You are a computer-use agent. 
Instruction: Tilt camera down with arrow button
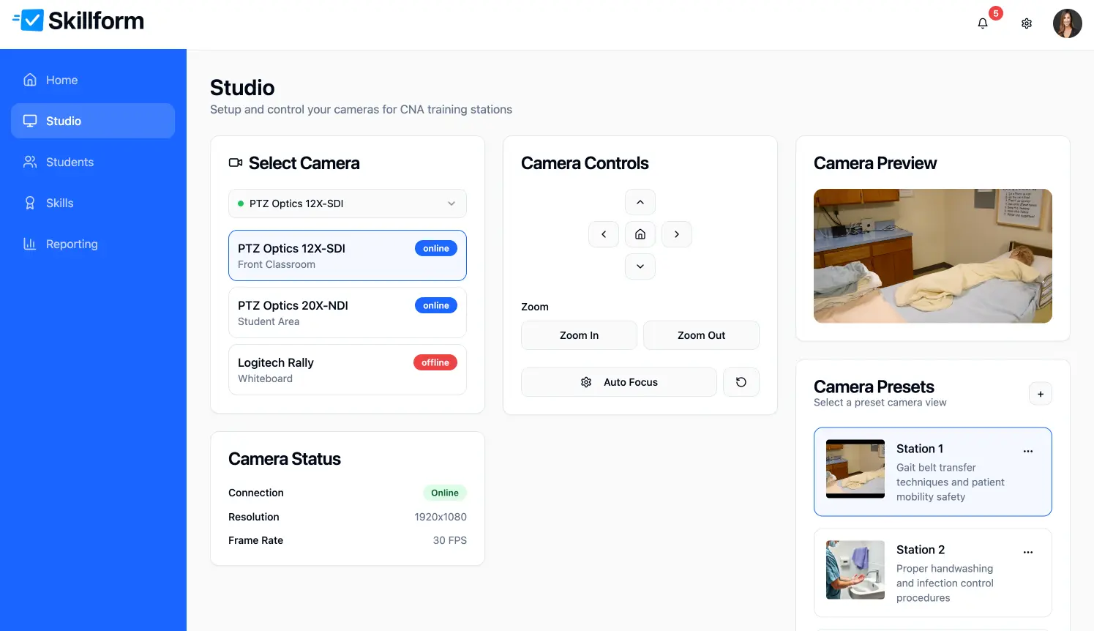[640, 266]
